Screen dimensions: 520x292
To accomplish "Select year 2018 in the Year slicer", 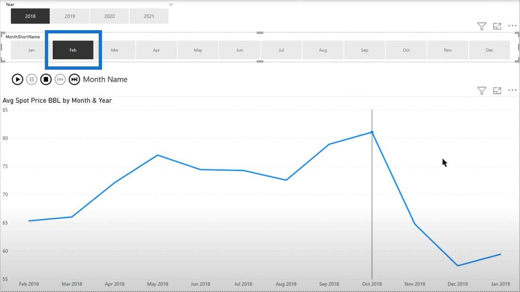I will tap(30, 16).
